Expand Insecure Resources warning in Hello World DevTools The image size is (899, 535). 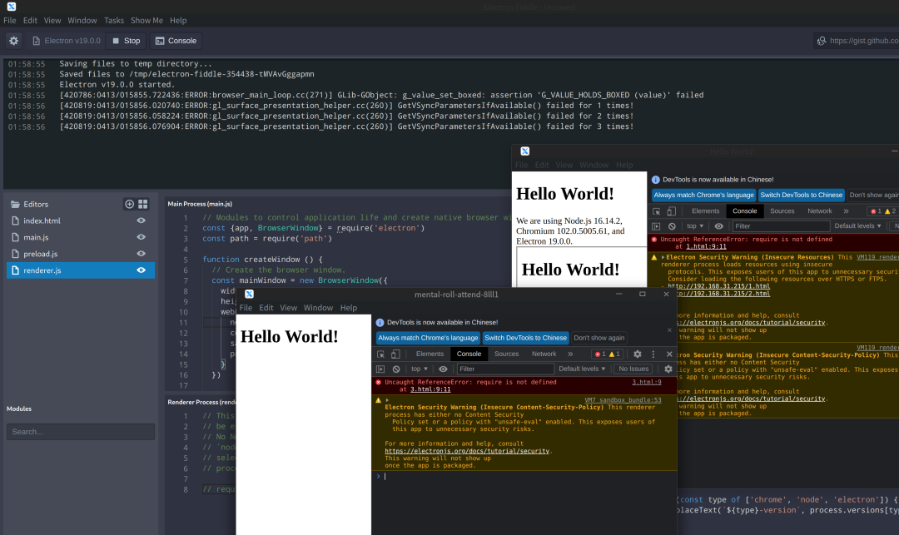(x=663, y=257)
